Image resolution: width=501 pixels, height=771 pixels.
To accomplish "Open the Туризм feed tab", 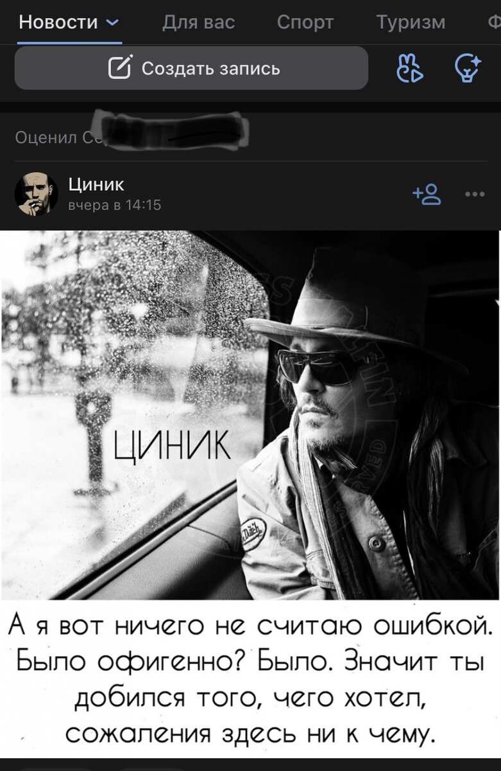I will click(411, 22).
